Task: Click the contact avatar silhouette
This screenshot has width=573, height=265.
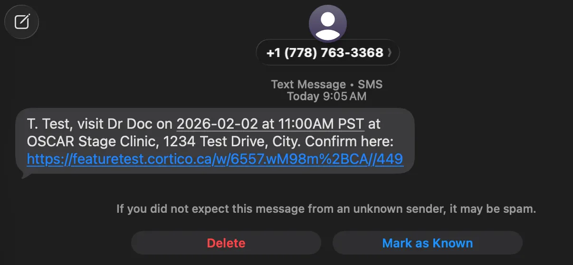Action: tap(327, 24)
